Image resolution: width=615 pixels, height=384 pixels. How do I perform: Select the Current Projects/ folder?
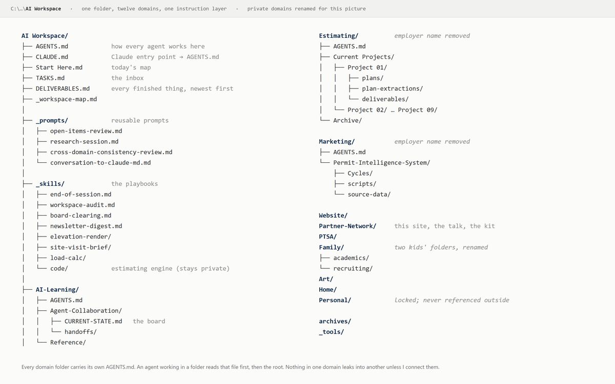(x=364, y=57)
